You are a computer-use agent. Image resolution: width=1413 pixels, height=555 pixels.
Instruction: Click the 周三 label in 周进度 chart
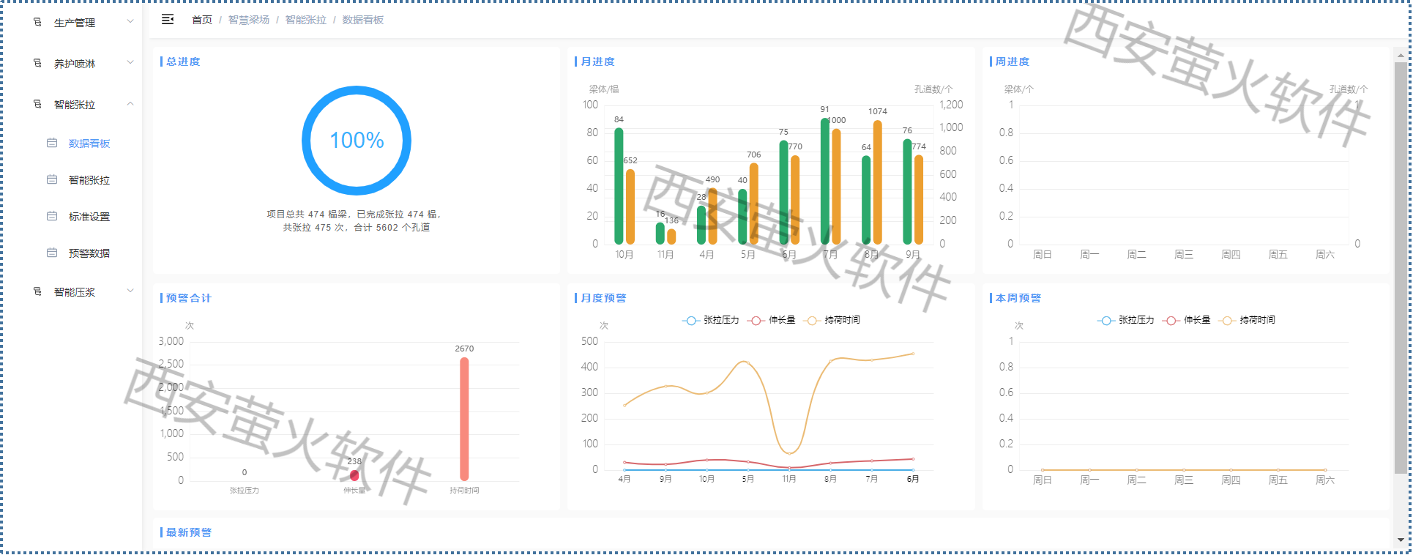tap(1184, 255)
